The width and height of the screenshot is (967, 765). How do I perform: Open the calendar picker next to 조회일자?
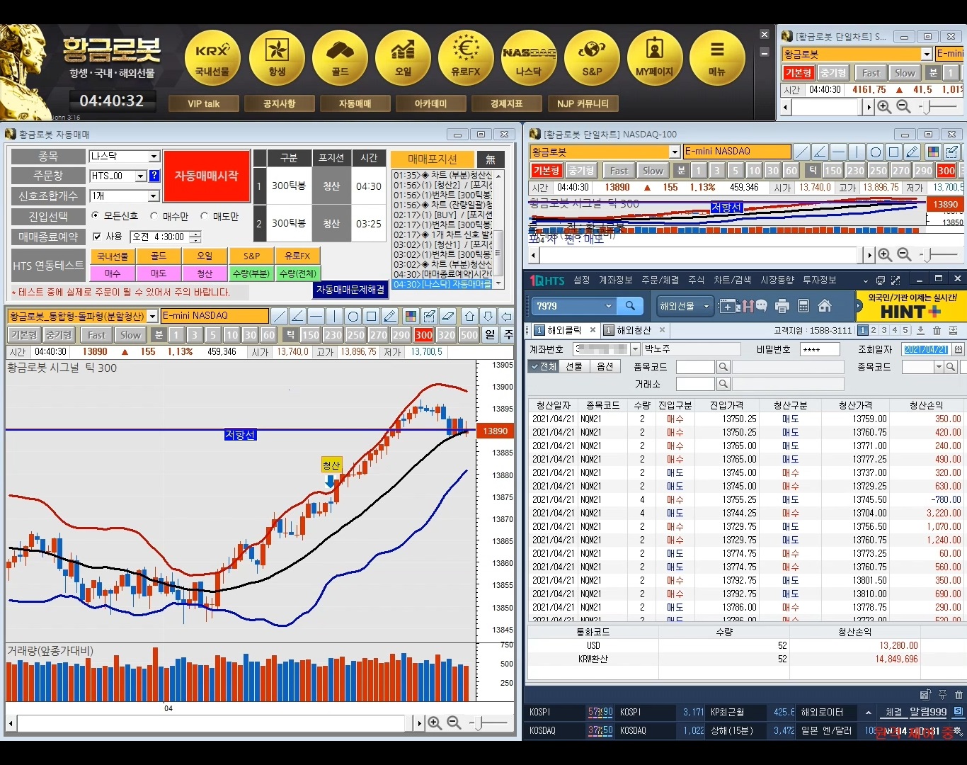pyautogui.click(x=958, y=349)
